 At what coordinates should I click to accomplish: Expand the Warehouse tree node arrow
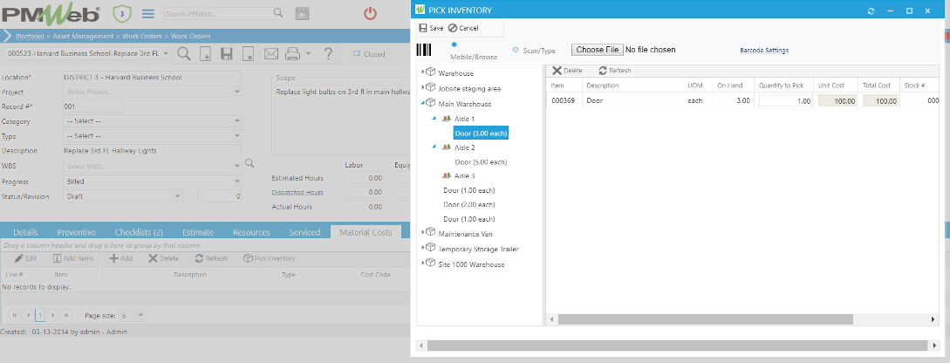point(423,72)
